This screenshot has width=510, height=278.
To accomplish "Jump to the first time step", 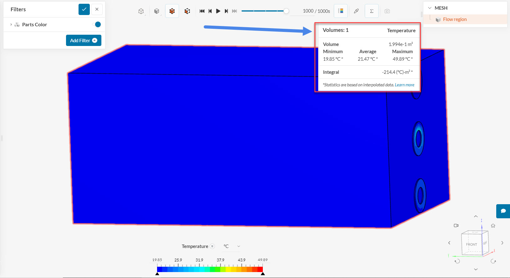I will click(x=202, y=11).
